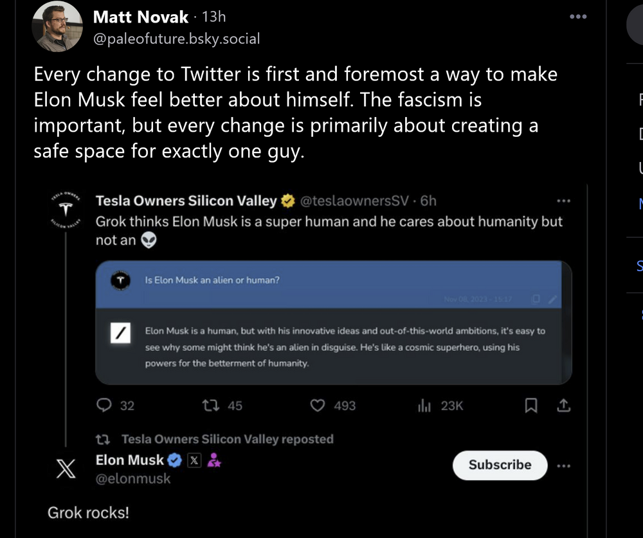
Task: Click the Subscribe button on Elon Musk's tweet
Action: pos(500,465)
